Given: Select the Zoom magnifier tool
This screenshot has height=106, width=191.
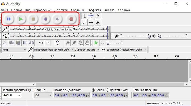Looking at the screenshot, I should tap(85, 23).
